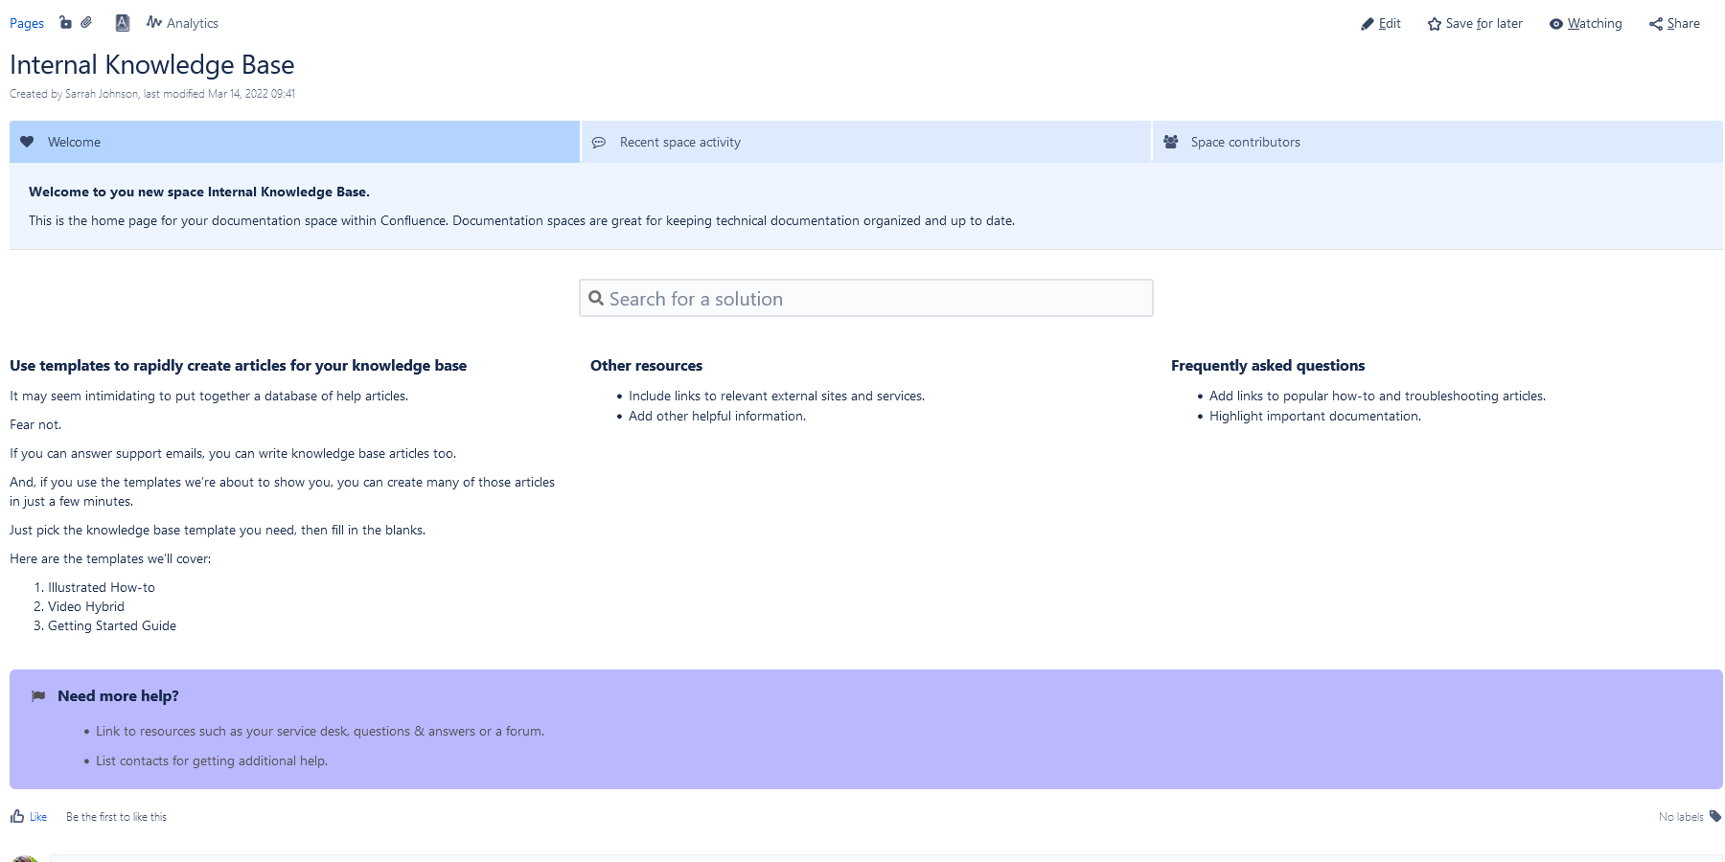Click the magnifier icon in the search bar
Viewport: 1725px width, 862px height.
point(596,298)
